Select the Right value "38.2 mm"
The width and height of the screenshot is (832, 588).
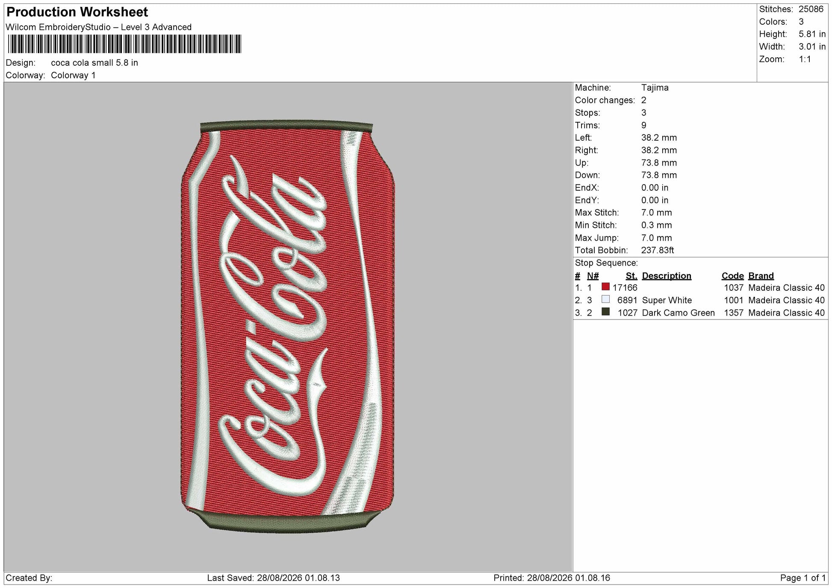[x=659, y=150]
